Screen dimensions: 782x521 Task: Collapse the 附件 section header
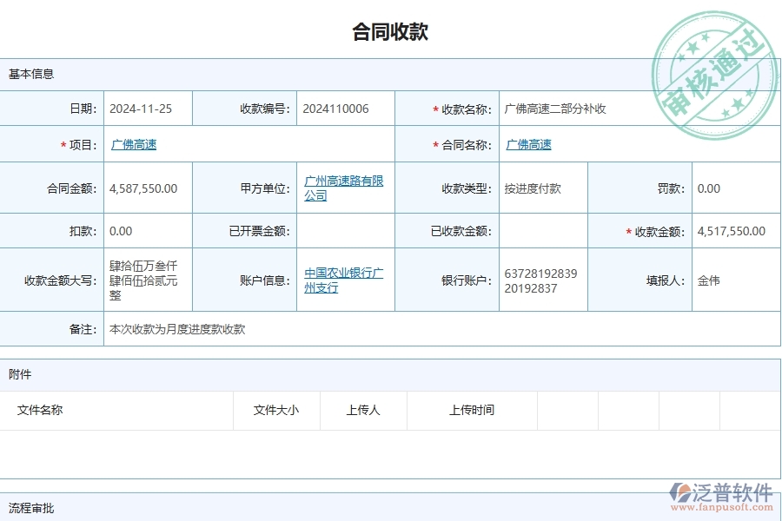19,373
